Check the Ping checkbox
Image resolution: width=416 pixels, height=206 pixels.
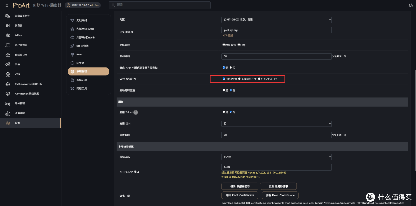click(x=239, y=45)
